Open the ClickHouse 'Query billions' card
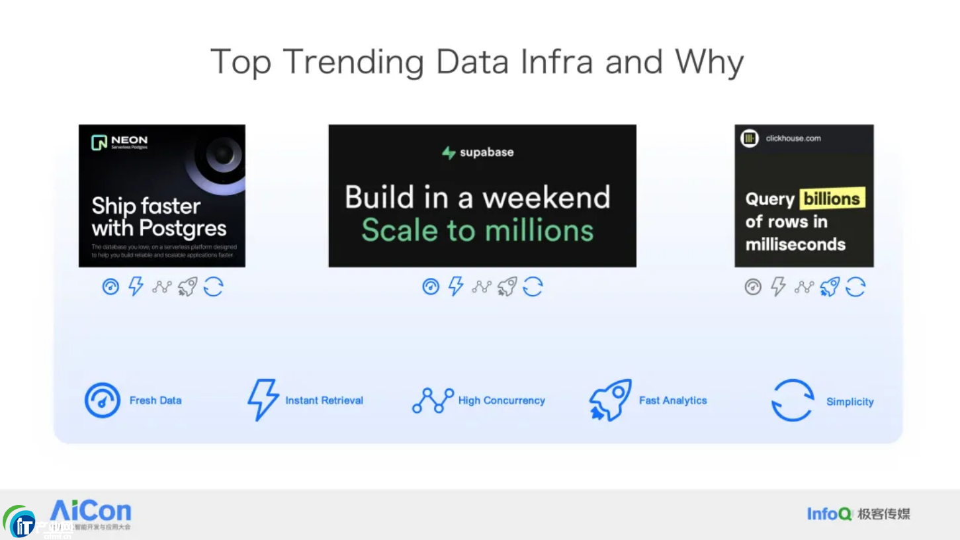 click(x=804, y=196)
